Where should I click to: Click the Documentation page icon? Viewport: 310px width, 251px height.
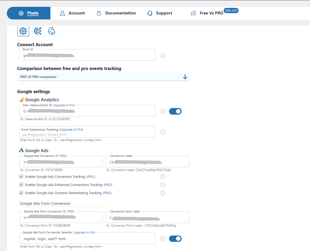point(99,13)
